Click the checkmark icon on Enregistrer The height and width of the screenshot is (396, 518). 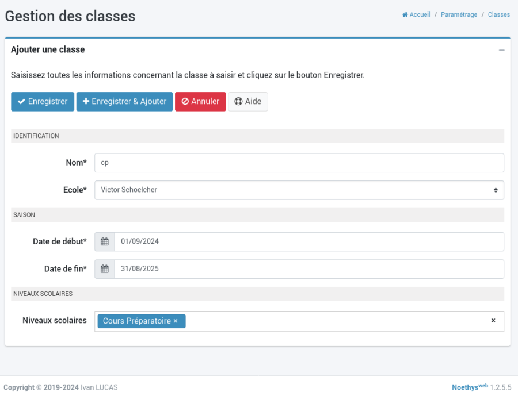(x=22, y=101)
